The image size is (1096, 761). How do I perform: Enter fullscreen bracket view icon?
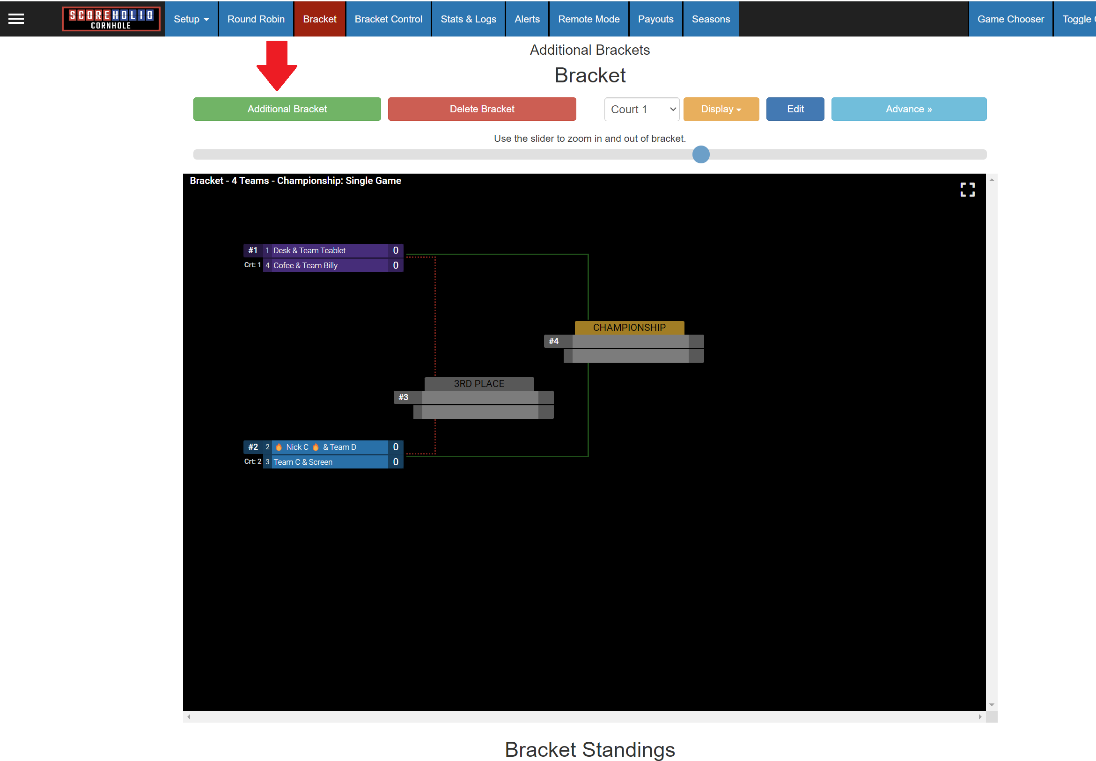(967, 189)
